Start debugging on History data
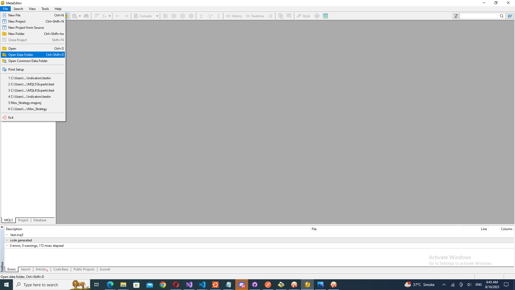Screen dimensions: 515x290 click(234, 16)
